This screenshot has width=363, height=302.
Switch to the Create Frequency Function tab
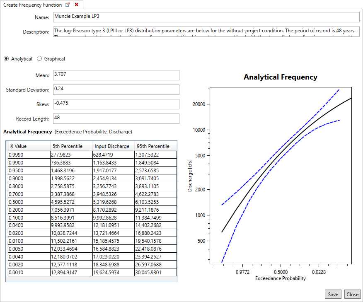click(x=32, y=5)
